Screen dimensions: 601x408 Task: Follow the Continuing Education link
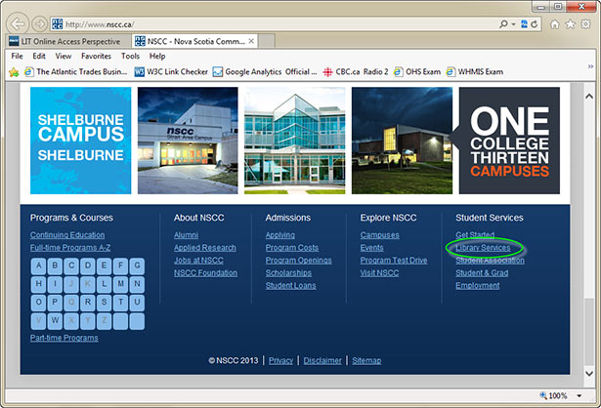[x=67, y=235]
